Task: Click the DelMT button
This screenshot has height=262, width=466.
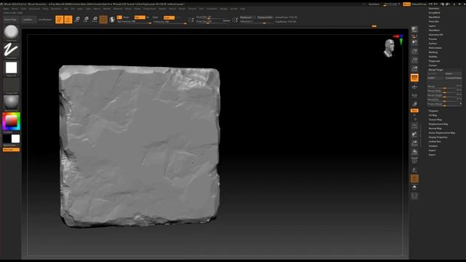Action: (435, 78)
